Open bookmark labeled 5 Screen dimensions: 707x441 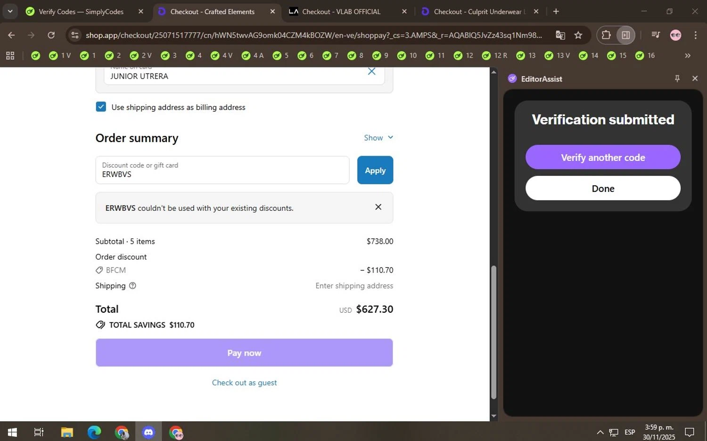pos(280,56)
